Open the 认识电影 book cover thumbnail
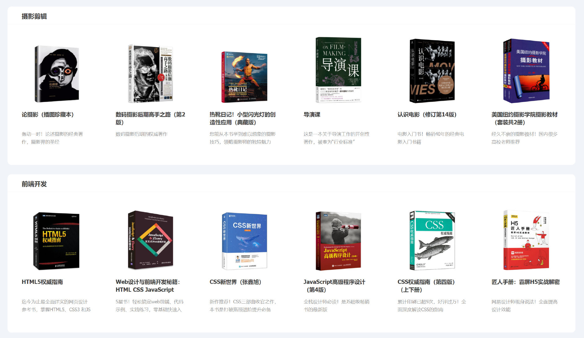The width and height of the screenshot is (584, 338). tap(432, 71)
